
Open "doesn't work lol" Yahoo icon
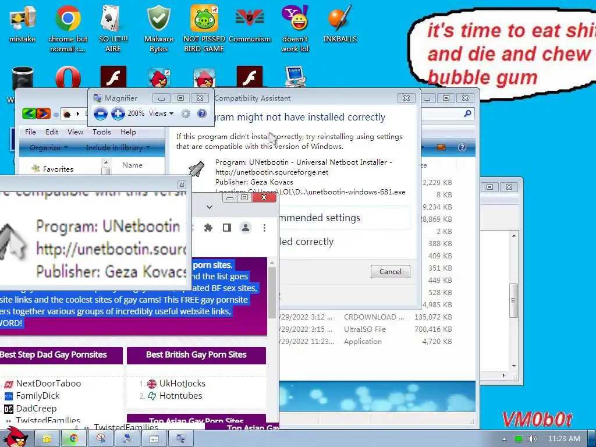295,29
